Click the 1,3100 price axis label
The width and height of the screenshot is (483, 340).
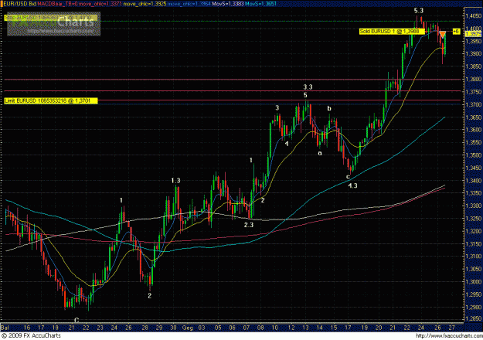tap(473, 257)
